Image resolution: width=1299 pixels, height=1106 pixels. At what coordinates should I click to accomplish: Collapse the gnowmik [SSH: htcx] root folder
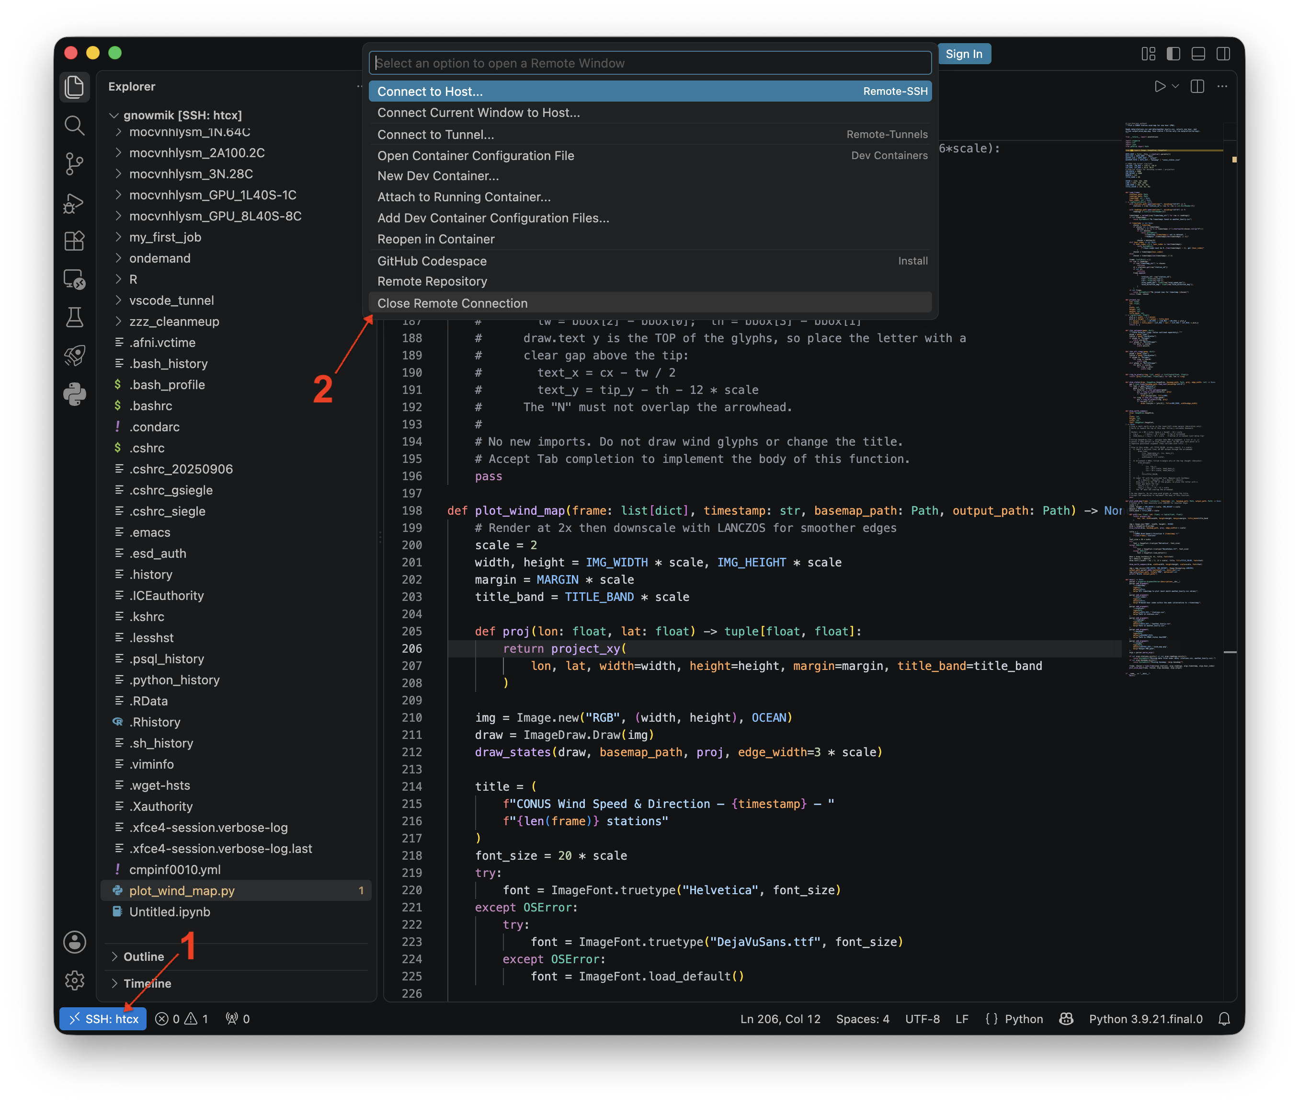(236, 115)
